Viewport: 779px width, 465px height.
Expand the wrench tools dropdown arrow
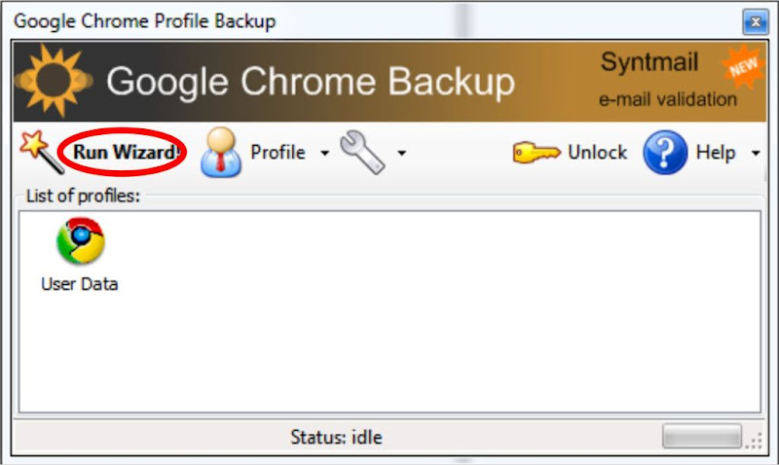(401, 153)
